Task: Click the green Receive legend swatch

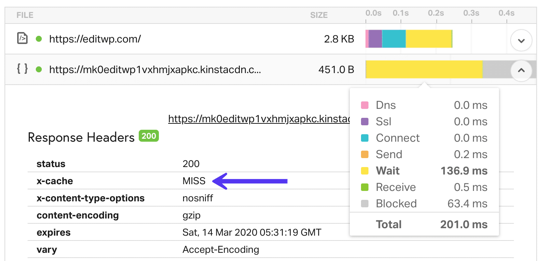Action: point(365,187)
